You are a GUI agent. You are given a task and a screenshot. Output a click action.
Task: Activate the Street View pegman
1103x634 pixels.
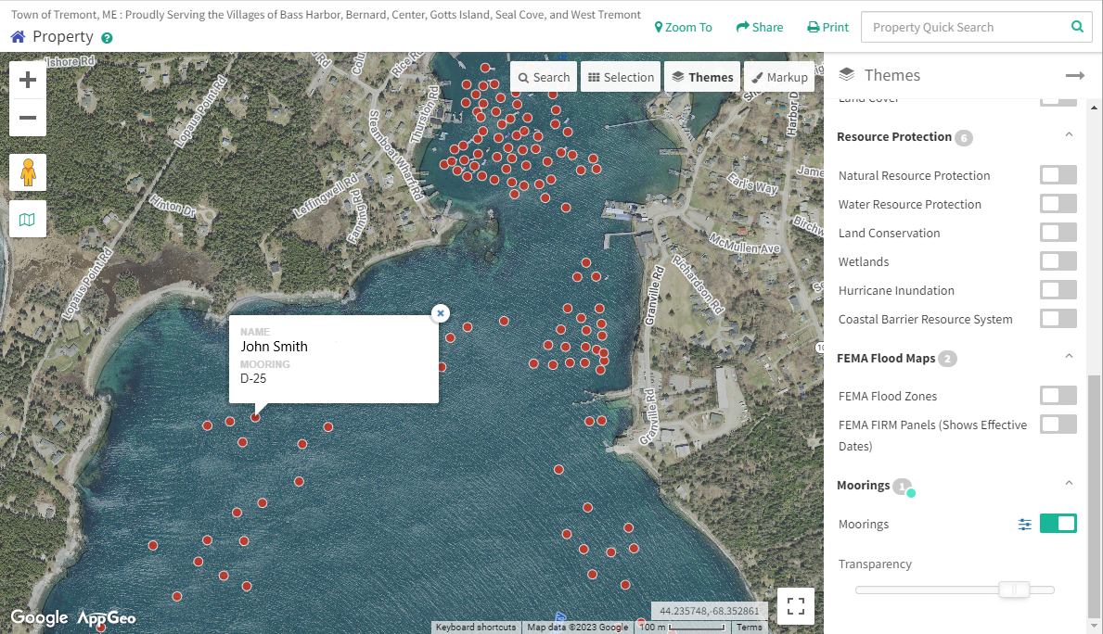(28, 172)
